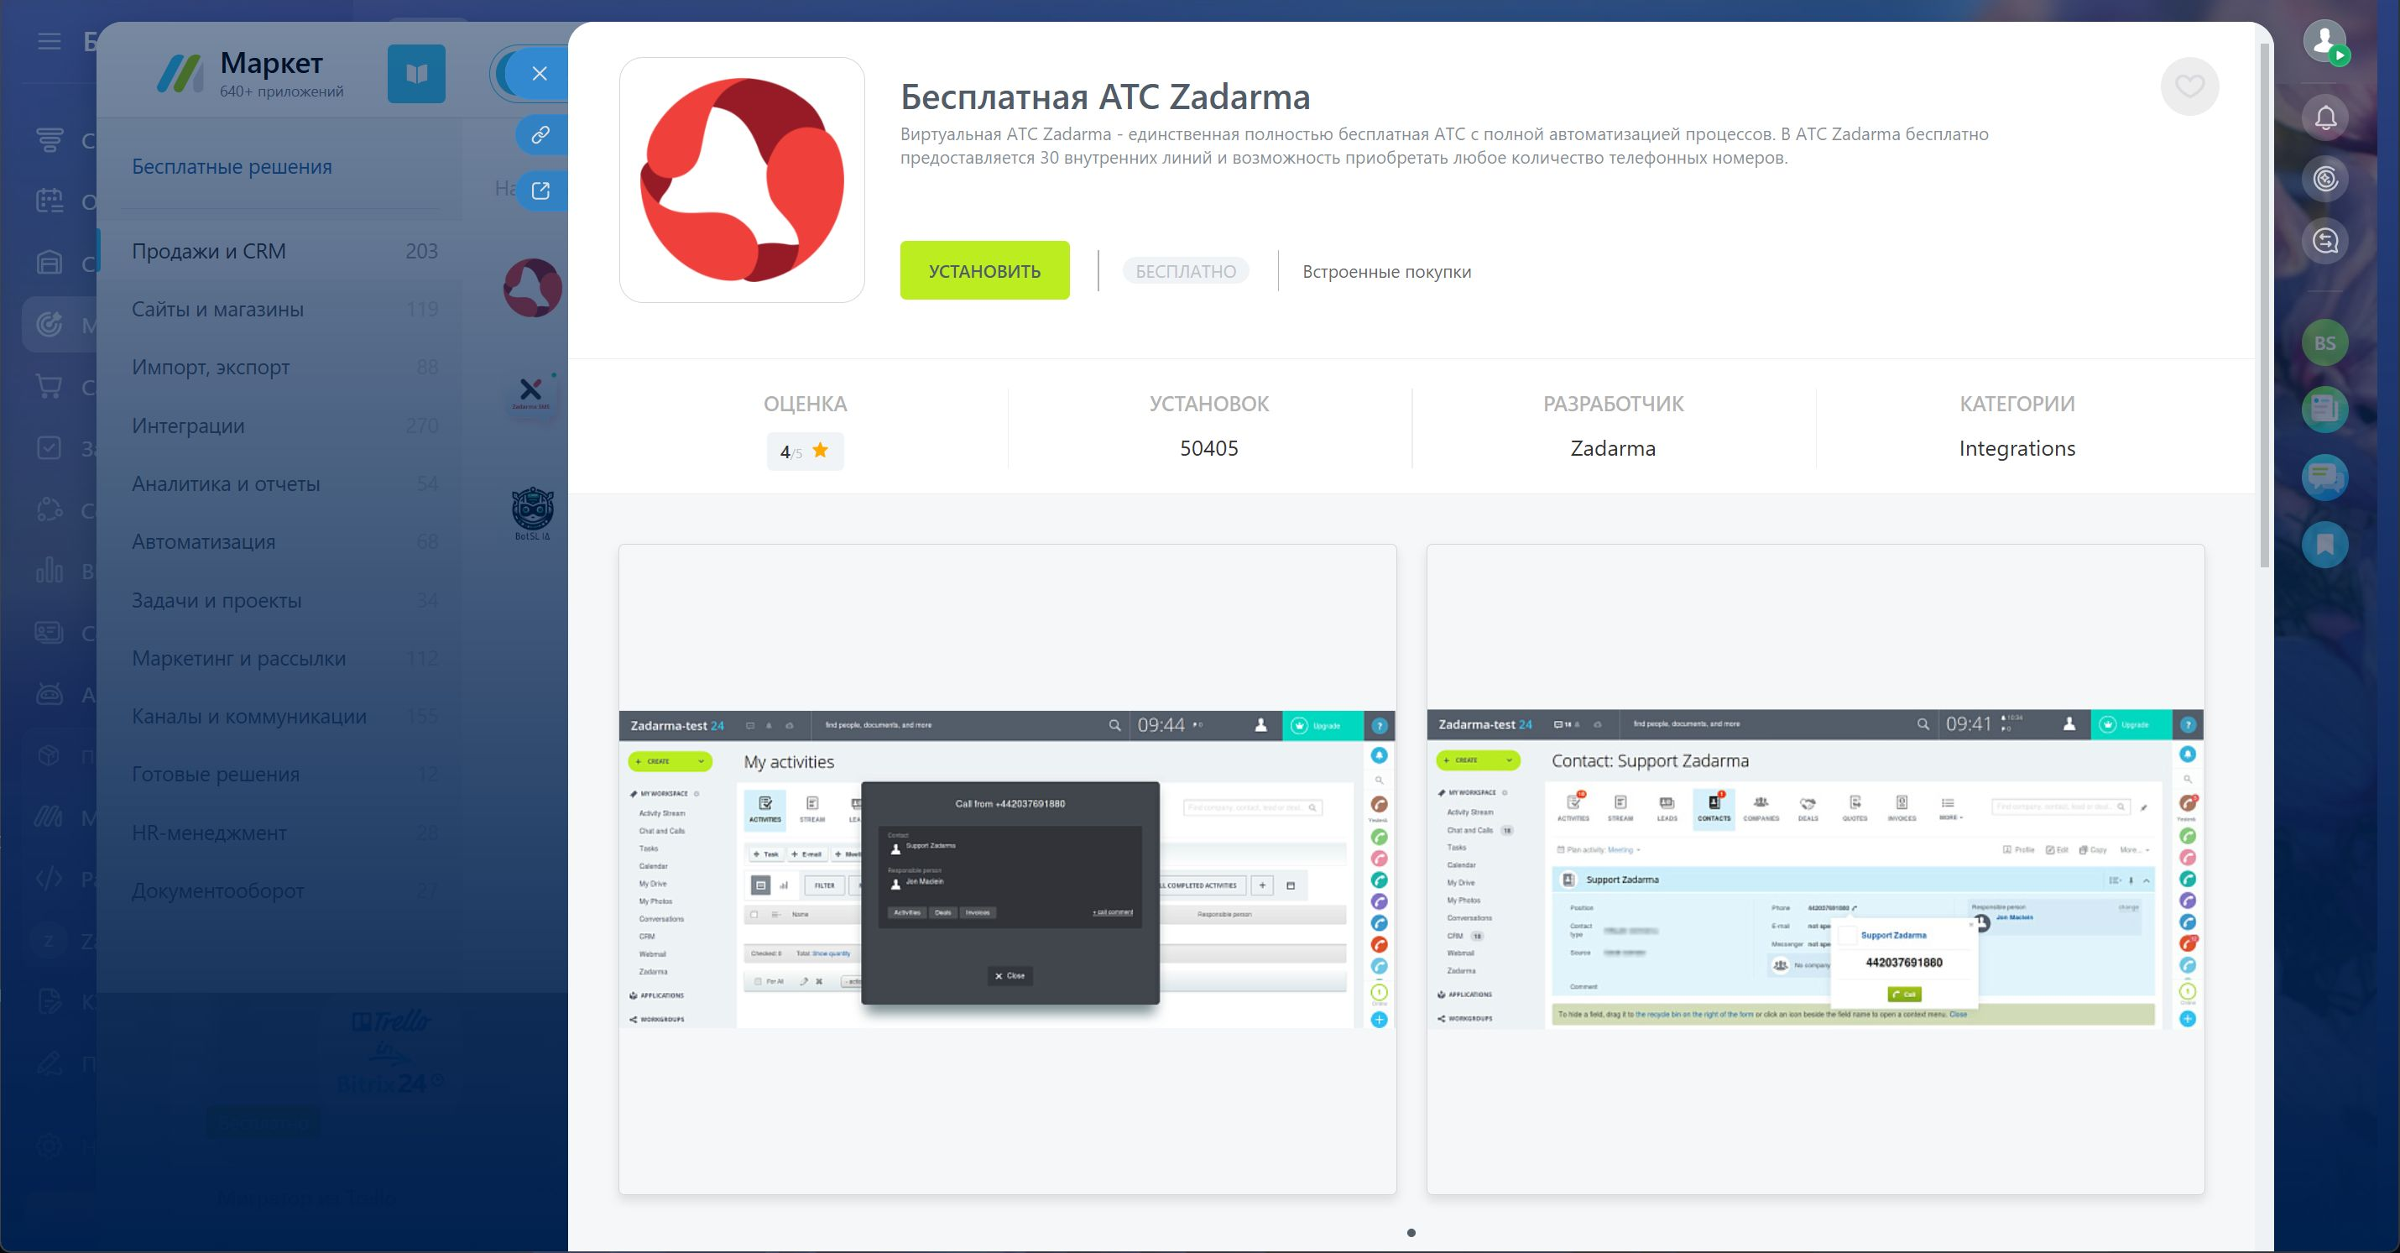The image size is (2400, 1253).
Task: Click the Zadarma app logo image
Action: pyautogui.click(x=742, y=180)
